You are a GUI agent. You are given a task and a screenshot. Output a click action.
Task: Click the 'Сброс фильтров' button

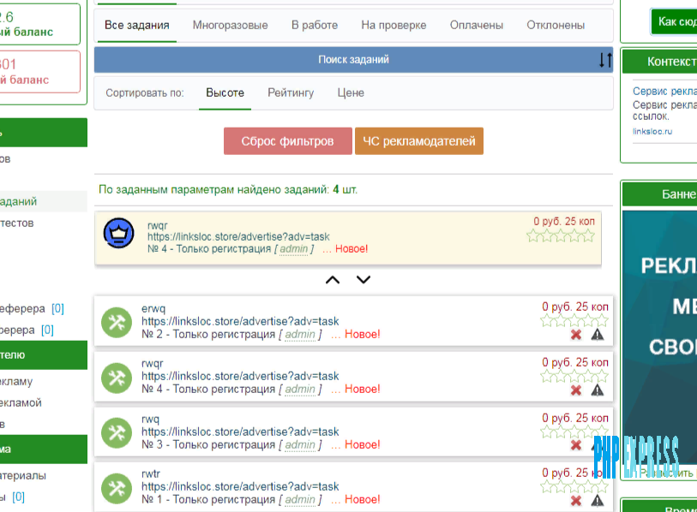(287, 141)
